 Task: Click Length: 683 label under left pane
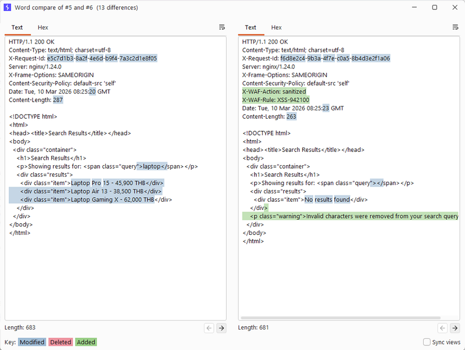coord(20,328)
